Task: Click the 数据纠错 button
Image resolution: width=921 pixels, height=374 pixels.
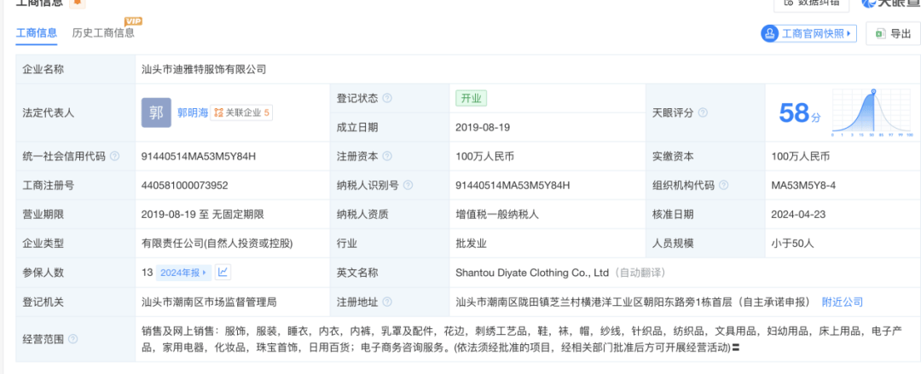Action: coord(811,3)
